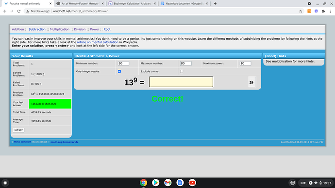Enable the Exclude trivials checkbox
The image size is (335, 188).
pyautogui.click(x=182, y=71)
